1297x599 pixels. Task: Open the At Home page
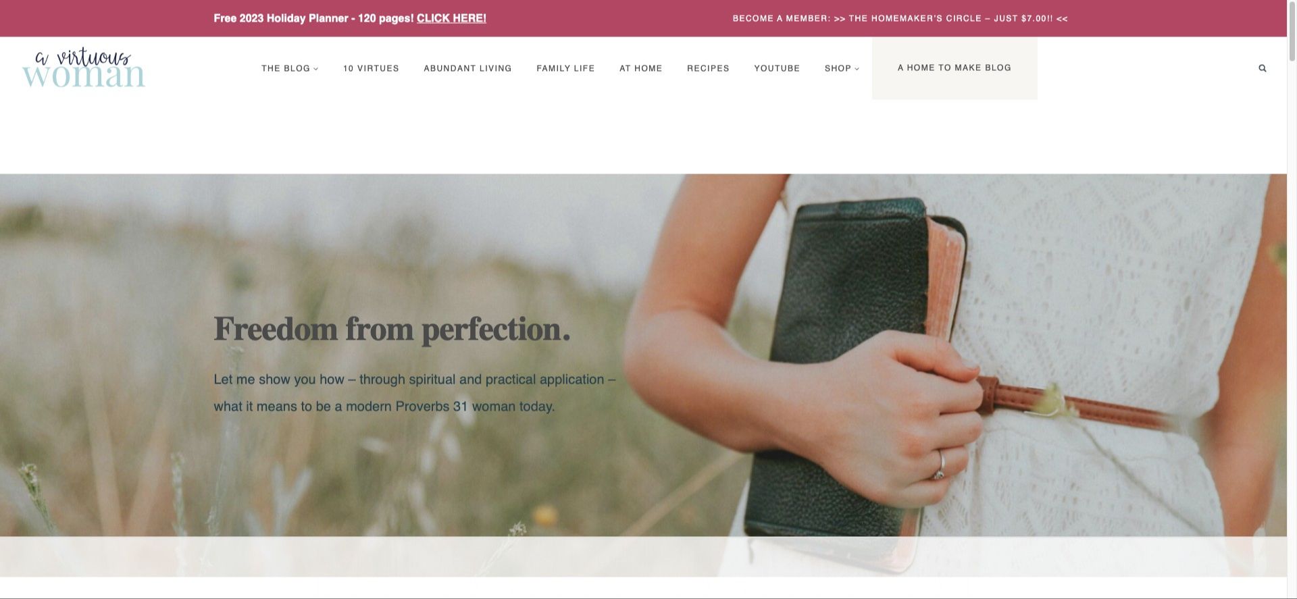point(640,68)
